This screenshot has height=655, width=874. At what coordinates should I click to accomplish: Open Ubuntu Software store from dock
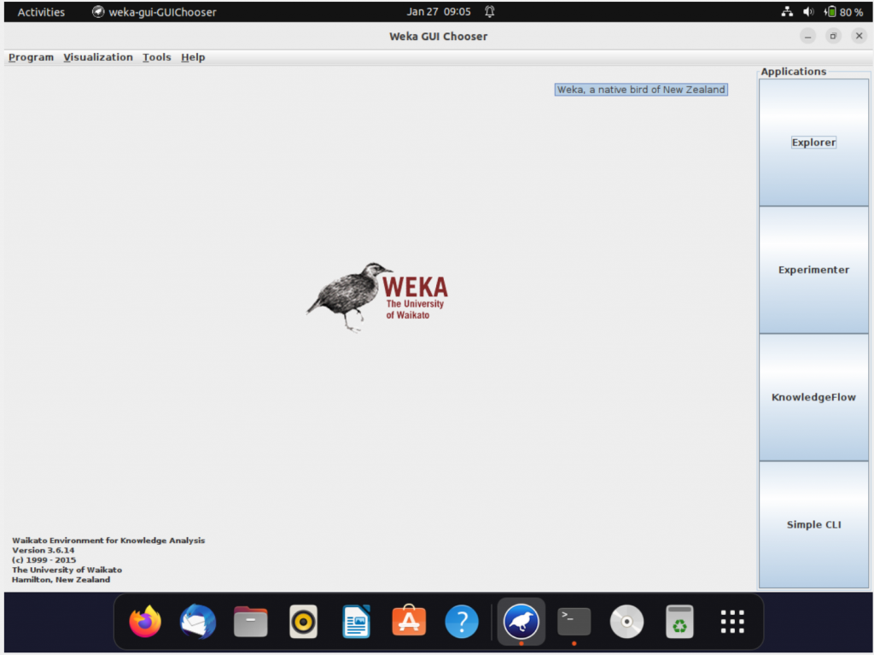tap(409, 621)
